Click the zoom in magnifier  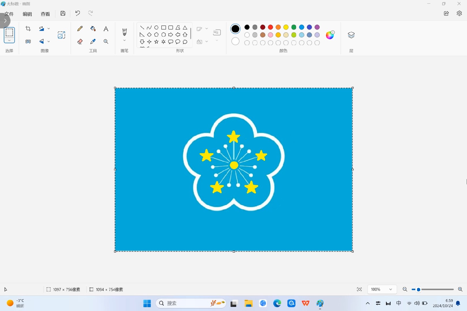(x=460, y=289)
